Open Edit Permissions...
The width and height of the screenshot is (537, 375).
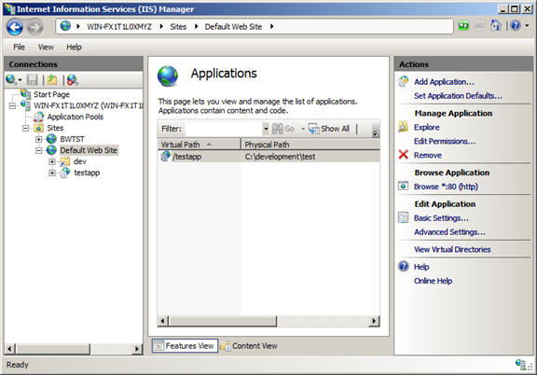coord(445,141)
